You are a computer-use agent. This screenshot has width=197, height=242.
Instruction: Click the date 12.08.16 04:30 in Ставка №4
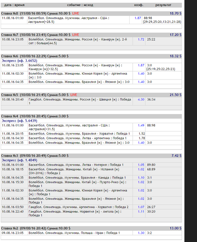click(13, 138)
